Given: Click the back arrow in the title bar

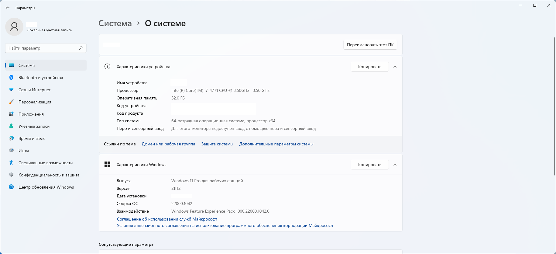Looking at the screenshot, I should click(8, 8).
